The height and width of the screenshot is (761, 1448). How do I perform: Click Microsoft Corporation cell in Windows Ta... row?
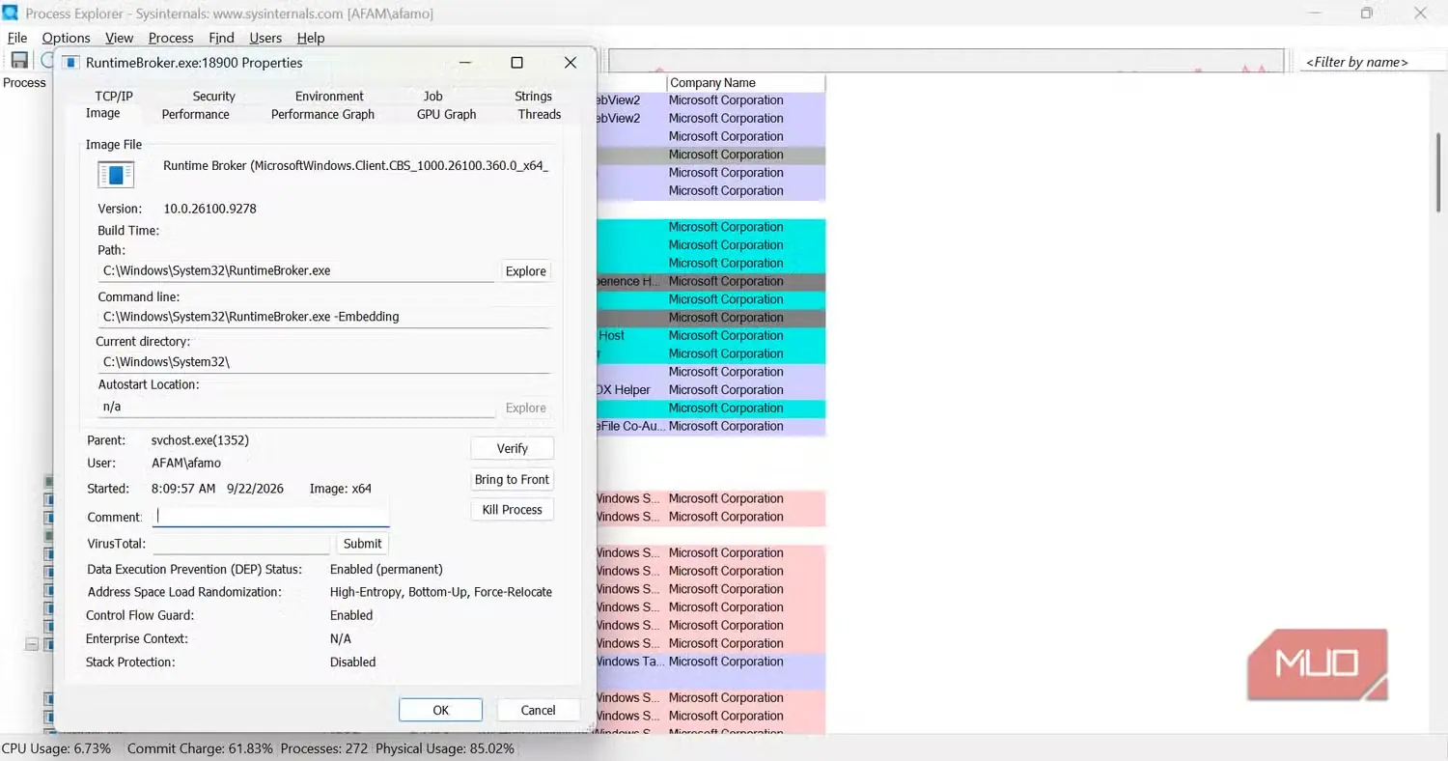coord(726,662)
